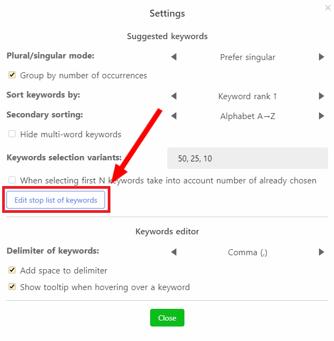Click left arrow for Sort keywords by

click(x=174, y=96)
